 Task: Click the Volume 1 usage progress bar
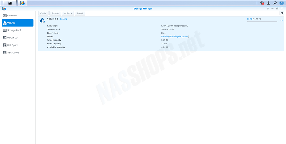(x=262, y=21)
